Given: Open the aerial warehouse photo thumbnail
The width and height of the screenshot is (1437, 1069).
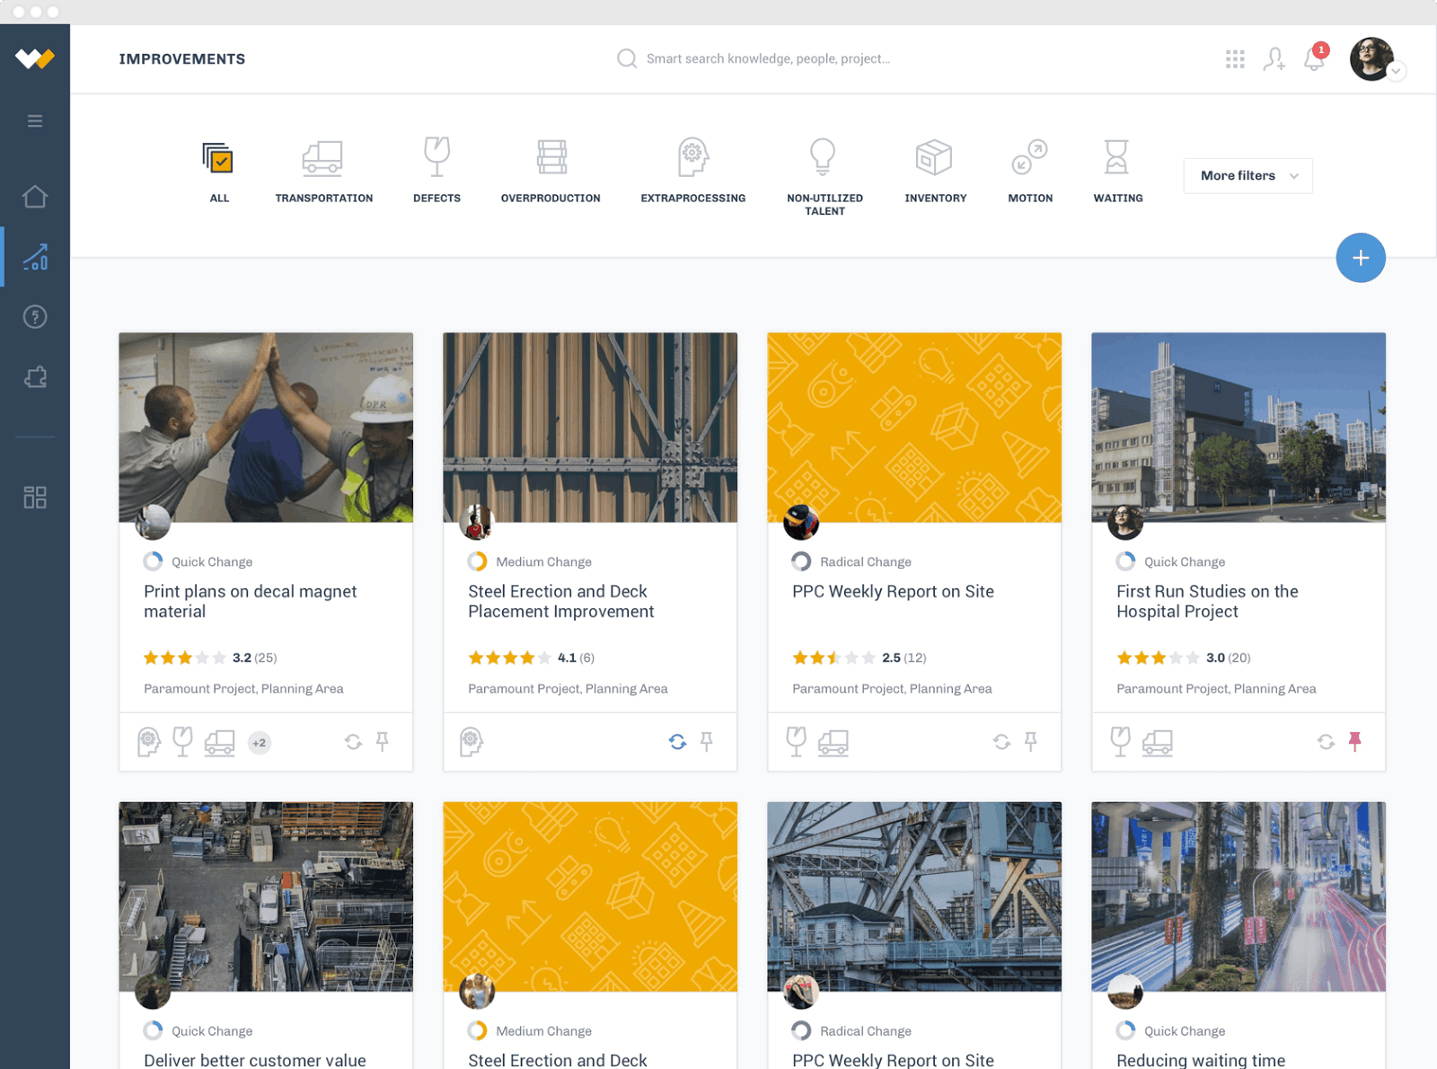Looking at the screenshot, I should (266, 897).
